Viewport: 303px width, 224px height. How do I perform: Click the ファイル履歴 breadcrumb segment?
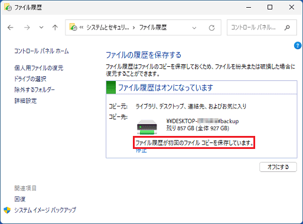click(x=153, y=27)
